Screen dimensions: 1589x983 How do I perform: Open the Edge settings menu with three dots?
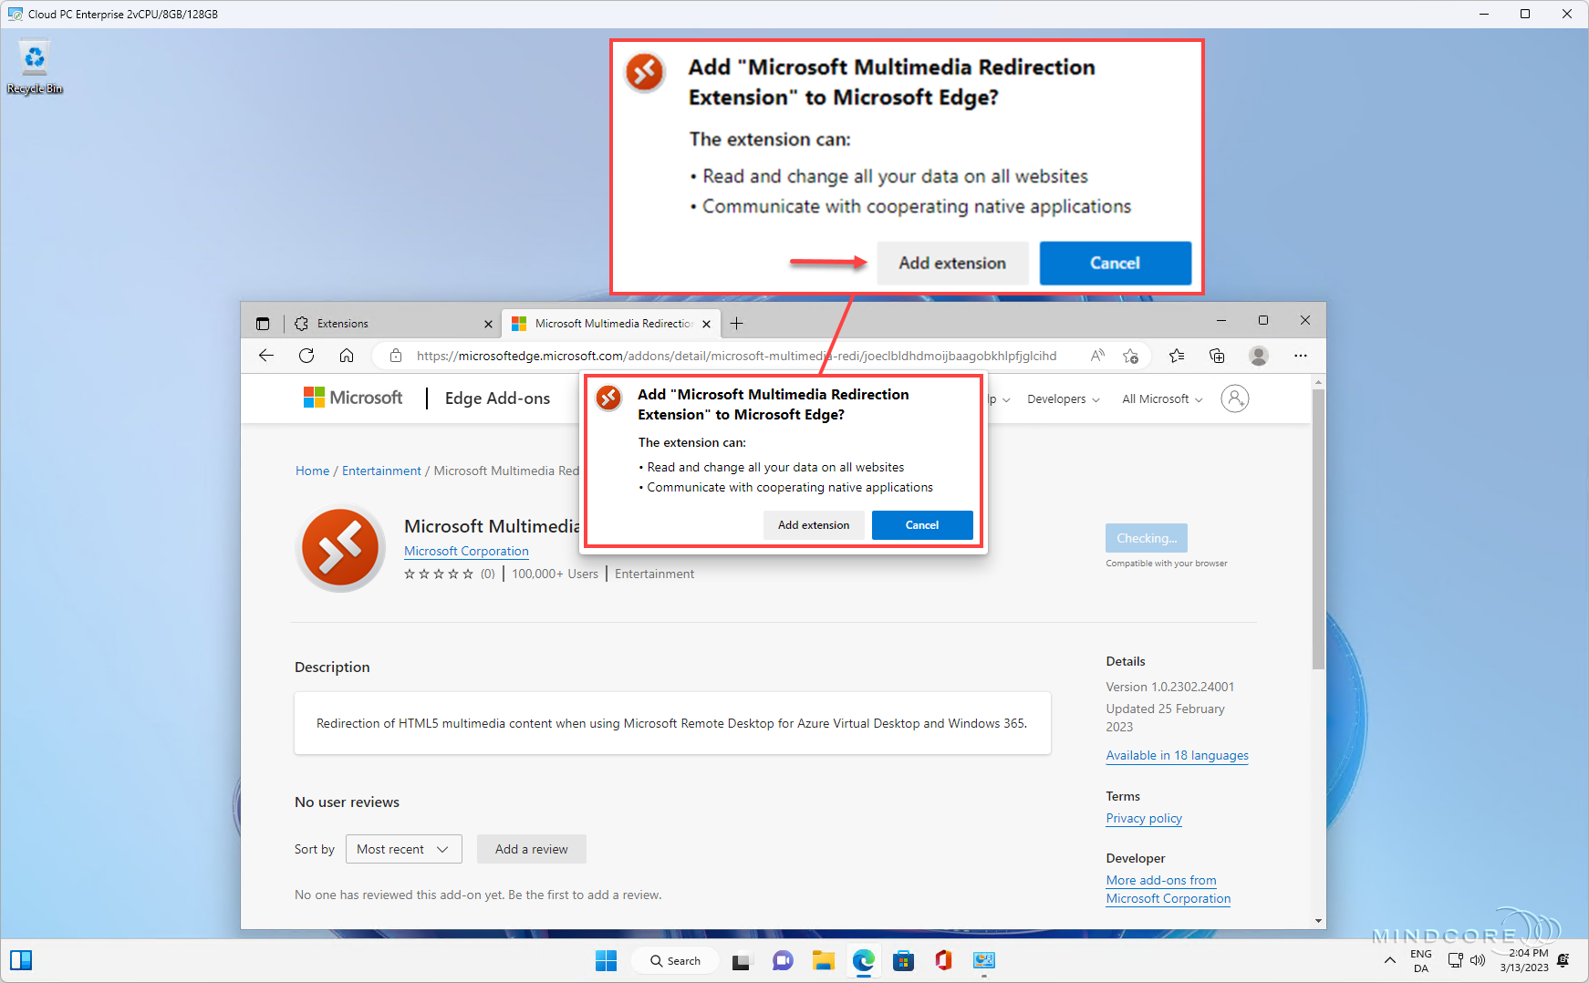[1301, 356]
